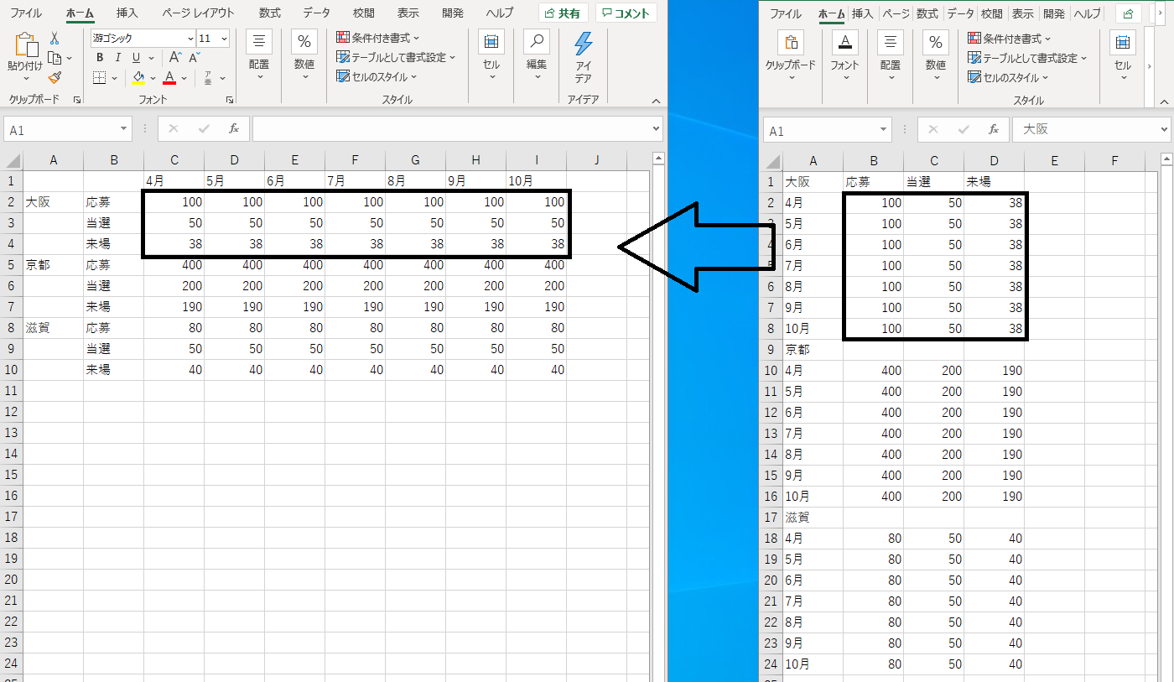Open the フォント dialog launcher in left window
1174x682 pixels.
229,100
